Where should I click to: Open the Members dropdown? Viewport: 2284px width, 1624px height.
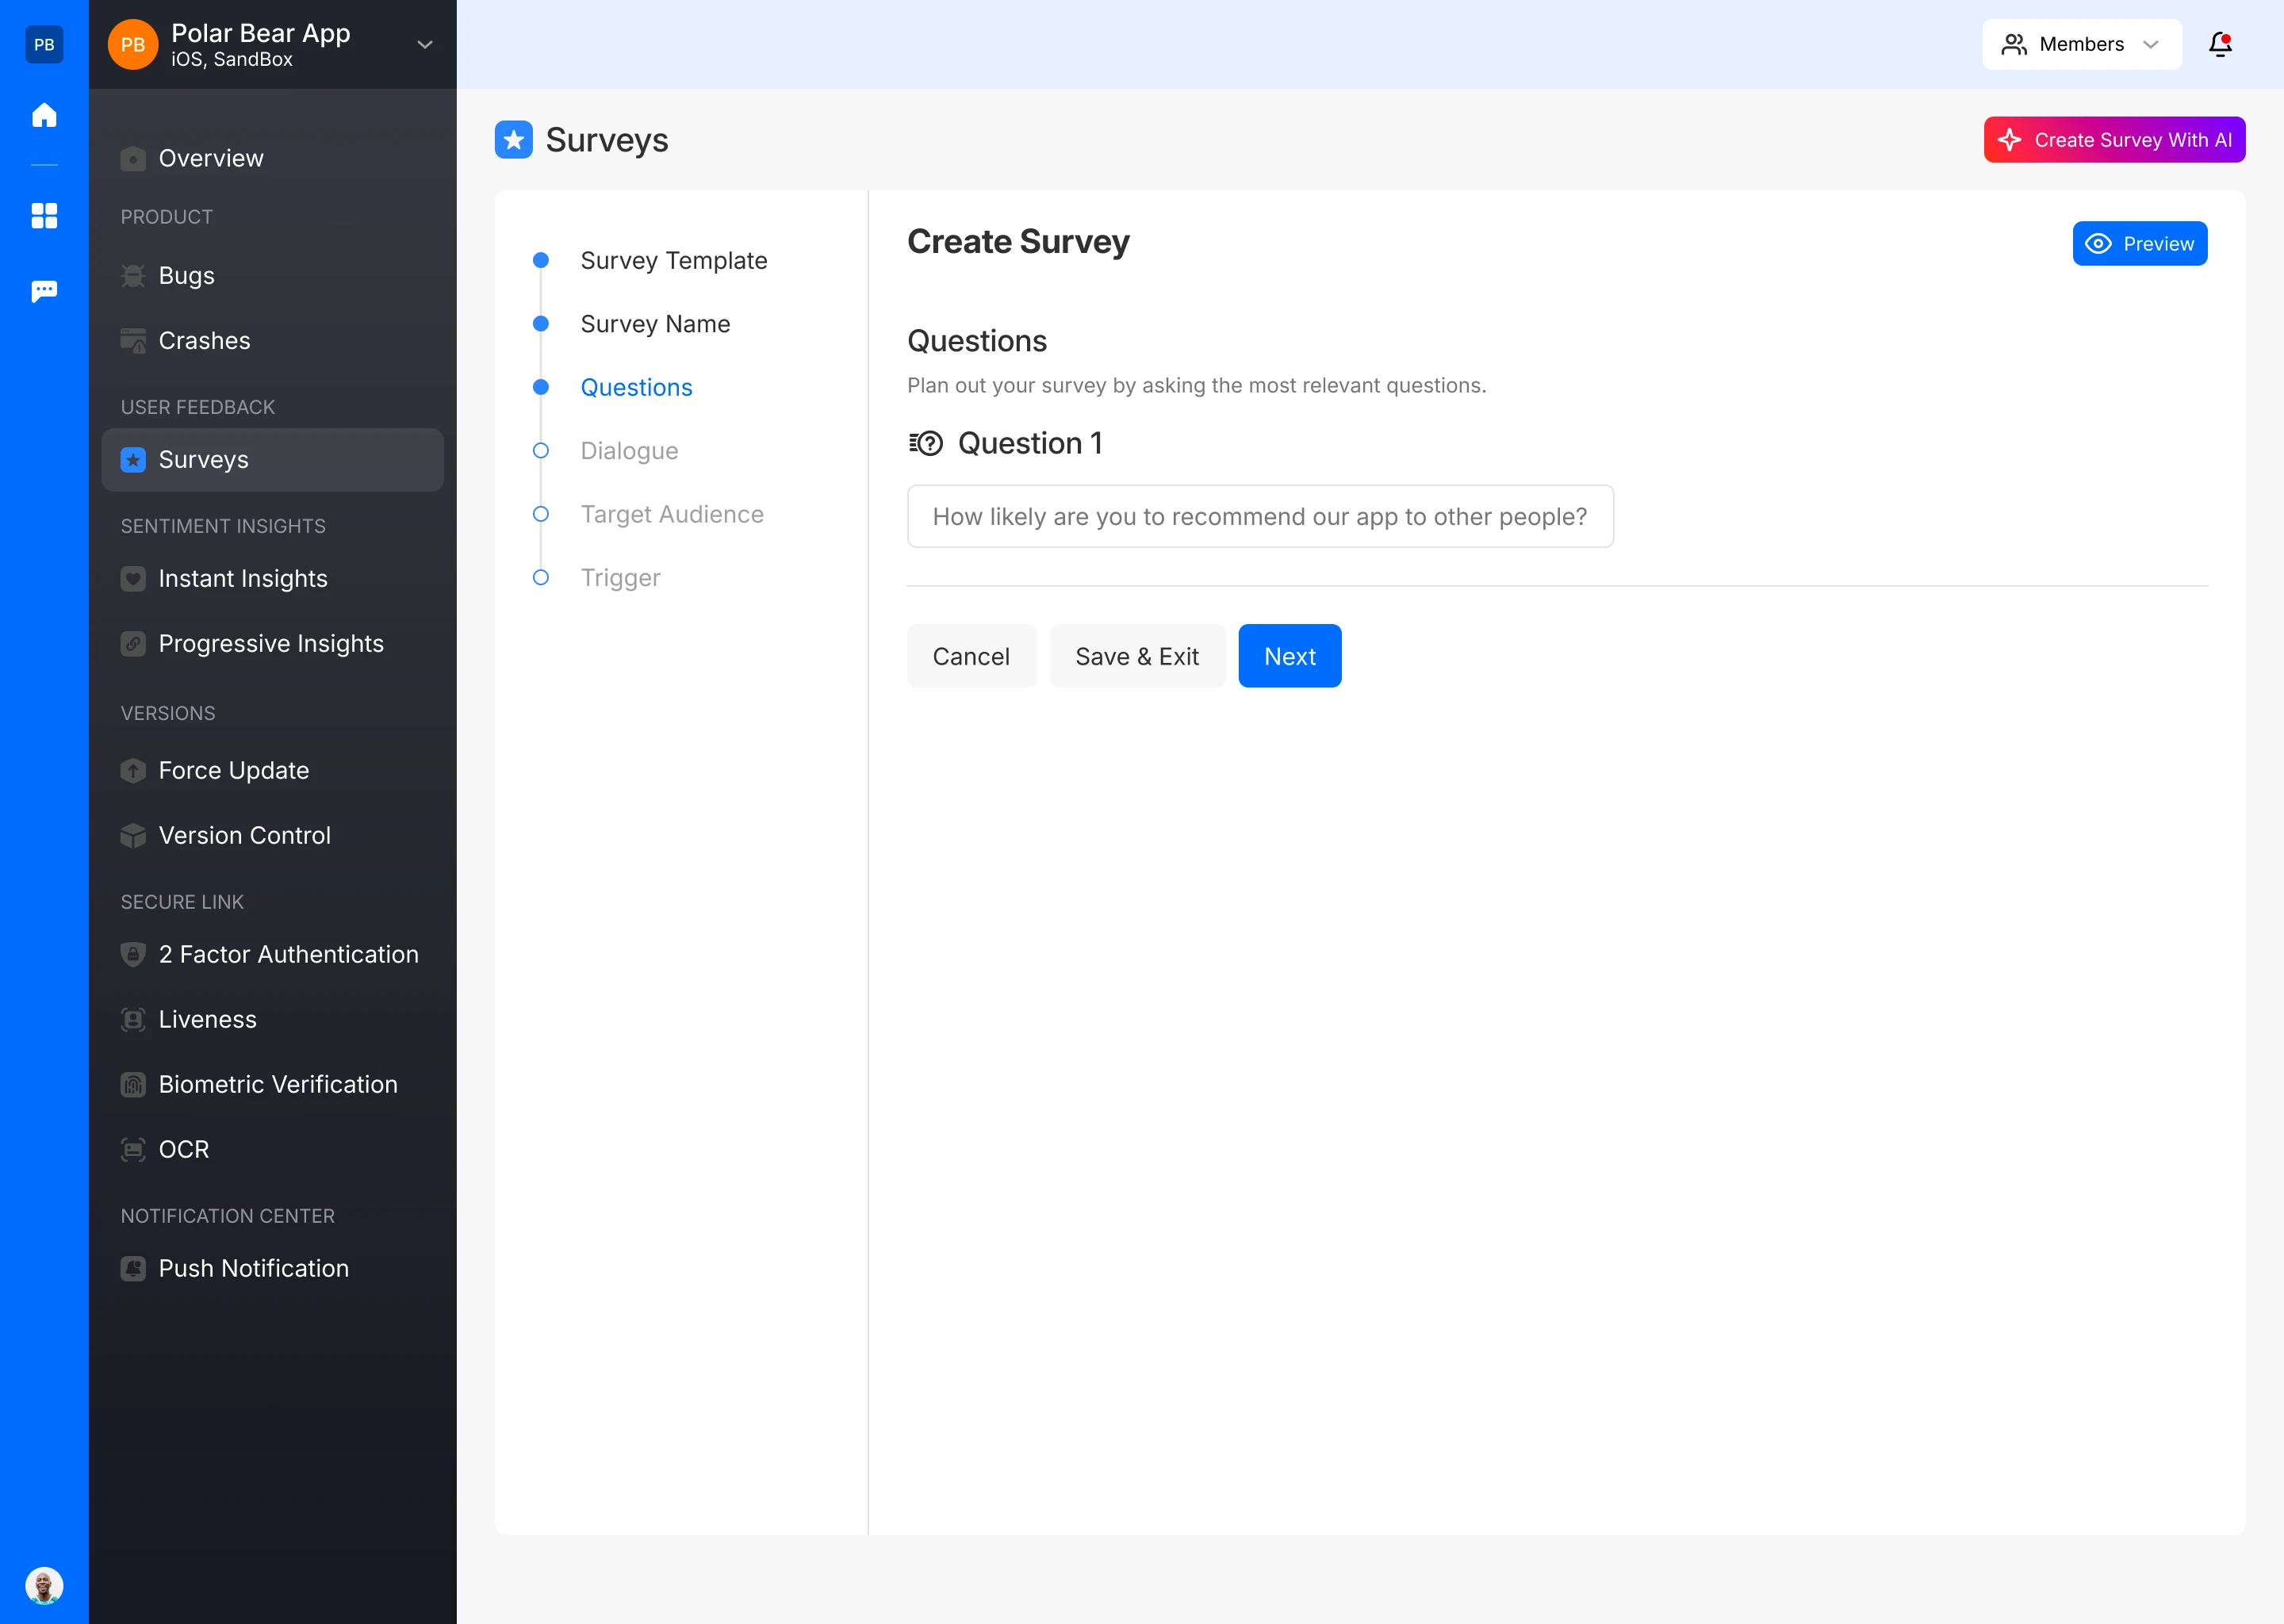tap(2081, 44)
